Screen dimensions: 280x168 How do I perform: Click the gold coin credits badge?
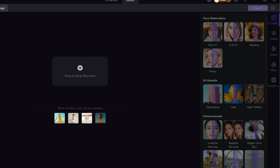(222, 1)
